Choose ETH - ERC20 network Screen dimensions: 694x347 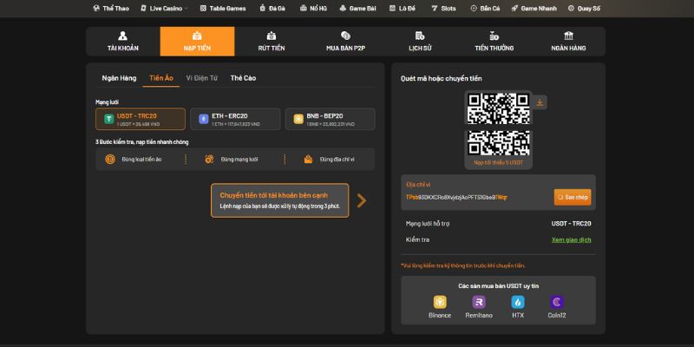[x=234, y=119]
